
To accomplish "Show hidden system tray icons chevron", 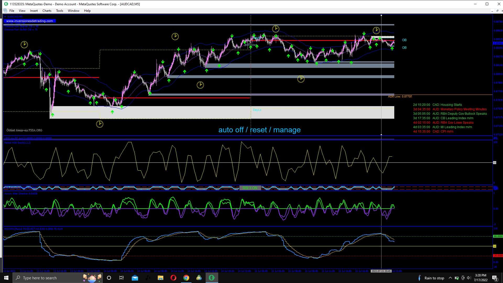I will tap(450, 278).
